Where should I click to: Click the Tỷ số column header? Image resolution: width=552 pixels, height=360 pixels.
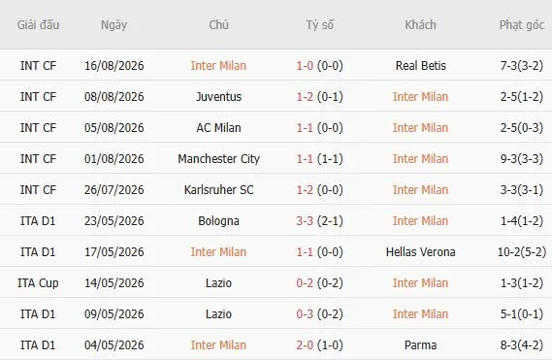coord(319,25)
